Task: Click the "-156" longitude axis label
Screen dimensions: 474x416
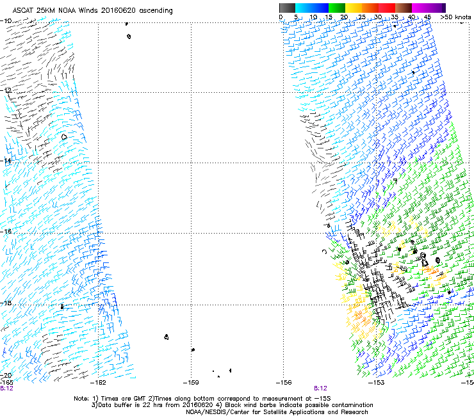Action: tap(284, 383)
